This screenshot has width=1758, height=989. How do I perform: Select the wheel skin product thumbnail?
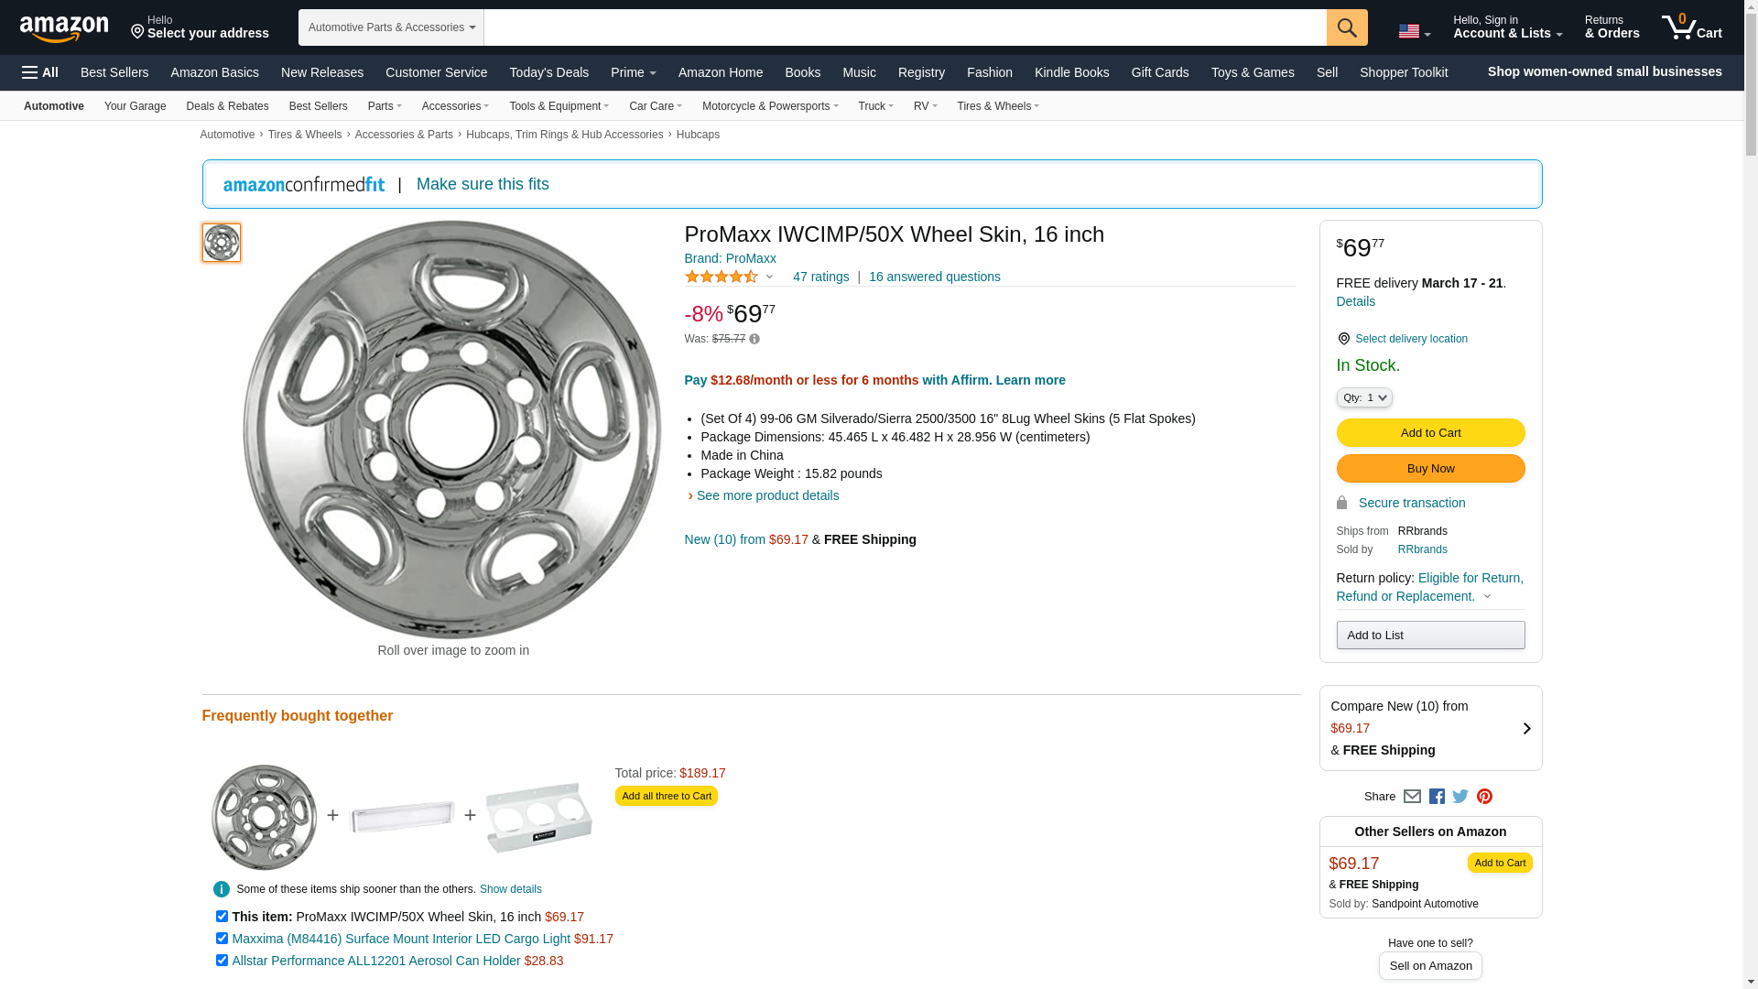point(222,243)
